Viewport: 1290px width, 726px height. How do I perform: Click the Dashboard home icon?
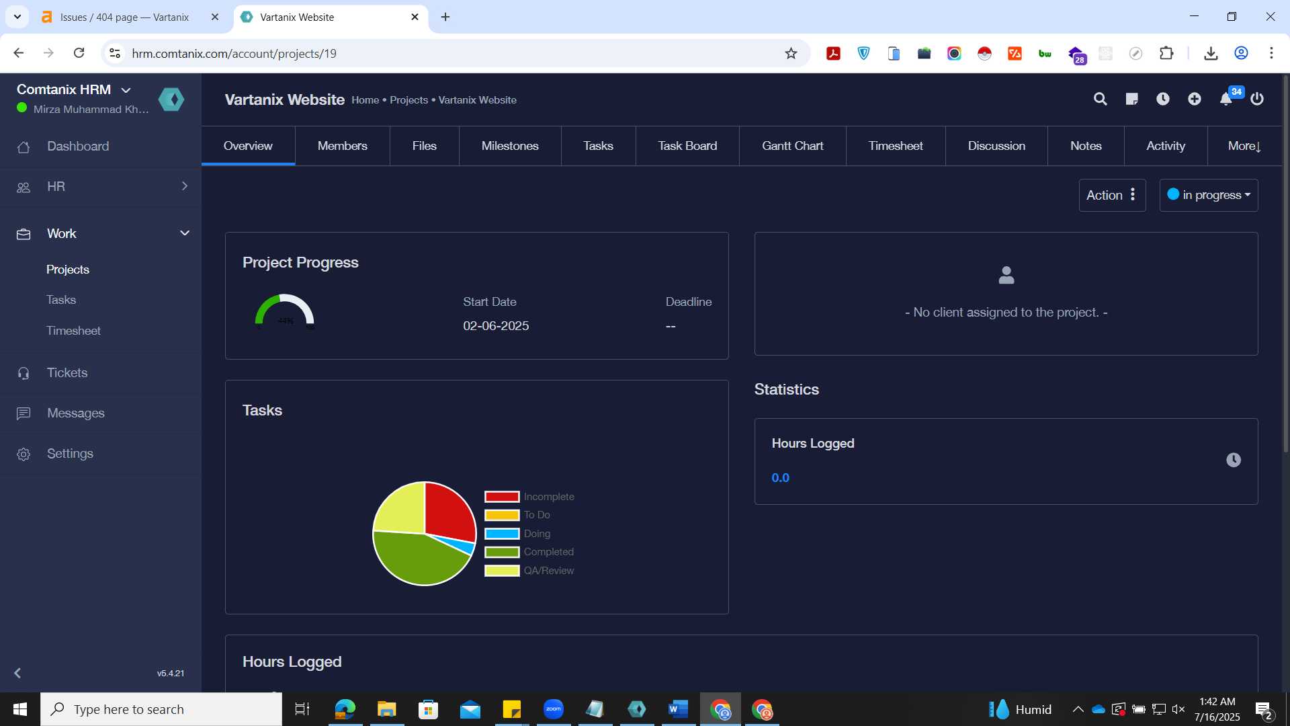(24, 147)
